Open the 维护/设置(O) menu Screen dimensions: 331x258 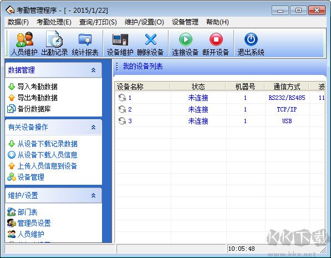point(144,22)
